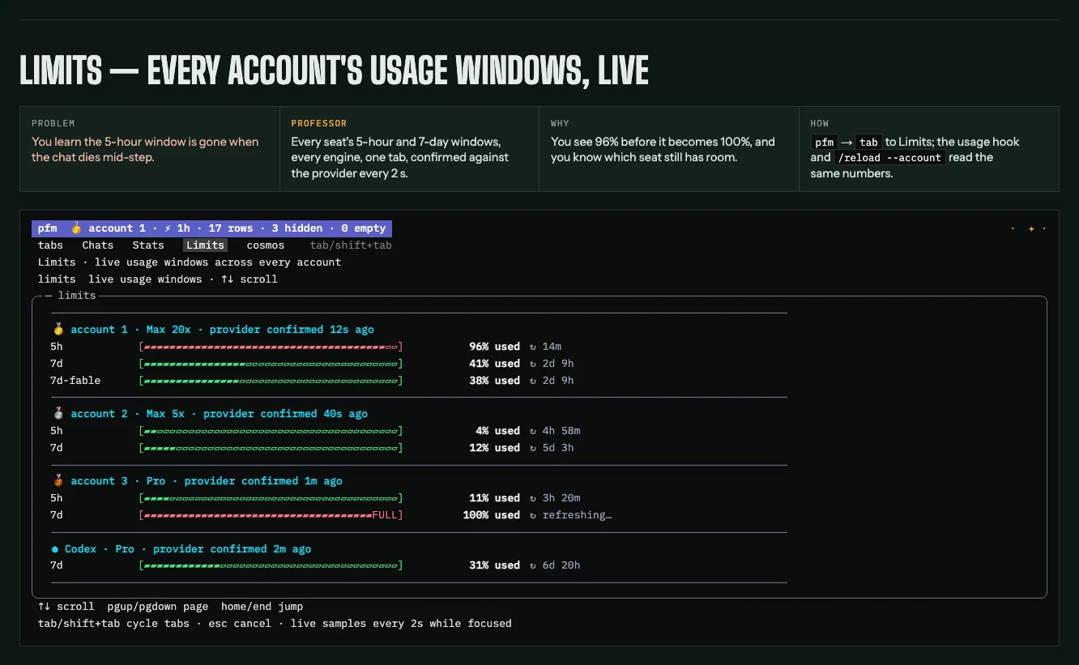Click the refresh icon next to refreshing…
Screen dimensions: 1079x665
point(533,515)
